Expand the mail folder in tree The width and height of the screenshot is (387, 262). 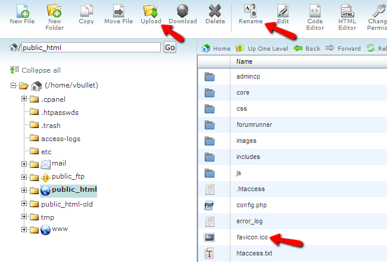coord(24,164)
